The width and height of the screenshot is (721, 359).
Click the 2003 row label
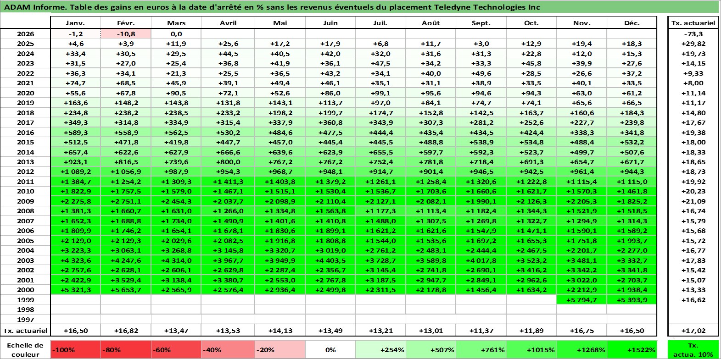(25, 260)
